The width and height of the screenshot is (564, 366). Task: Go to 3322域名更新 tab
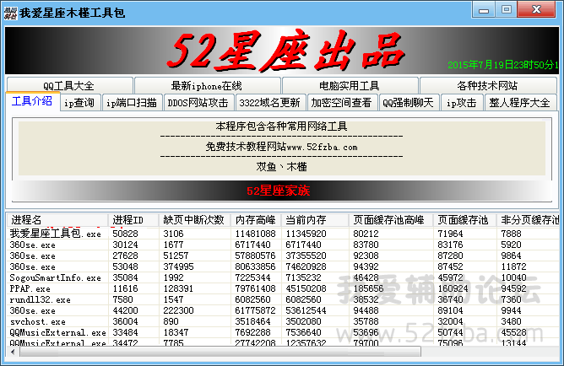pos(270,103)
